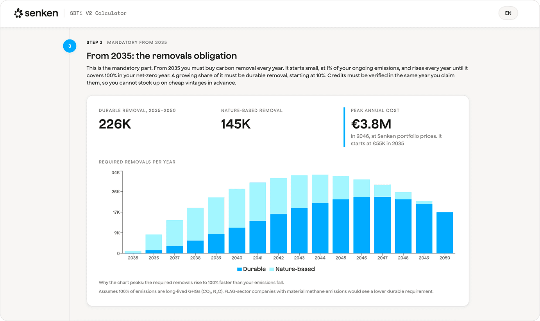Viewport: 540px width, 321px height.
Task: Click the 'NATURE-BASED REMOVAL' label
Action: coord(252,111)
